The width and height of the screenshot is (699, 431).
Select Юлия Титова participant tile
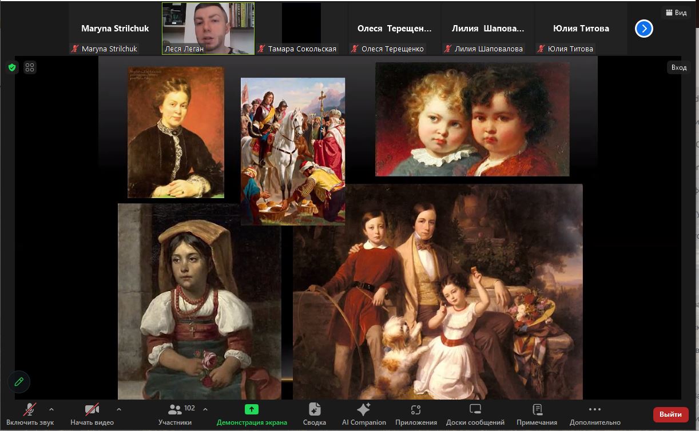(x=581, y=29)
